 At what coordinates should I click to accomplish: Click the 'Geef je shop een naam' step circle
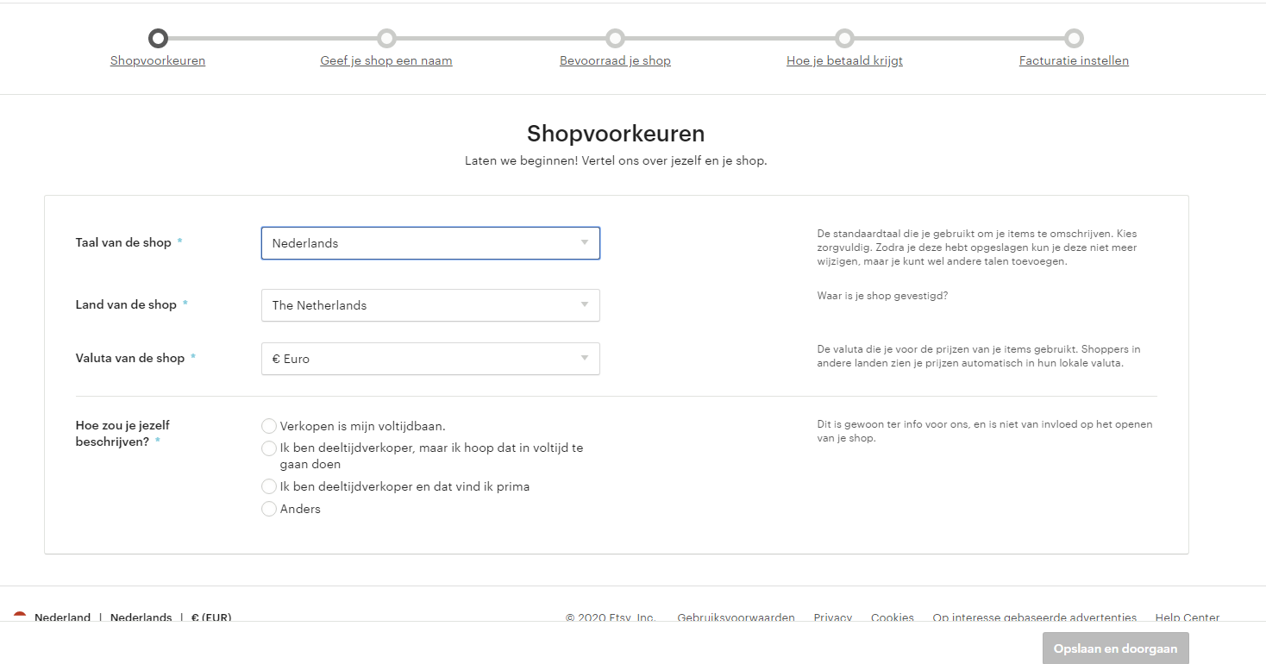click(x=386, y=38)
